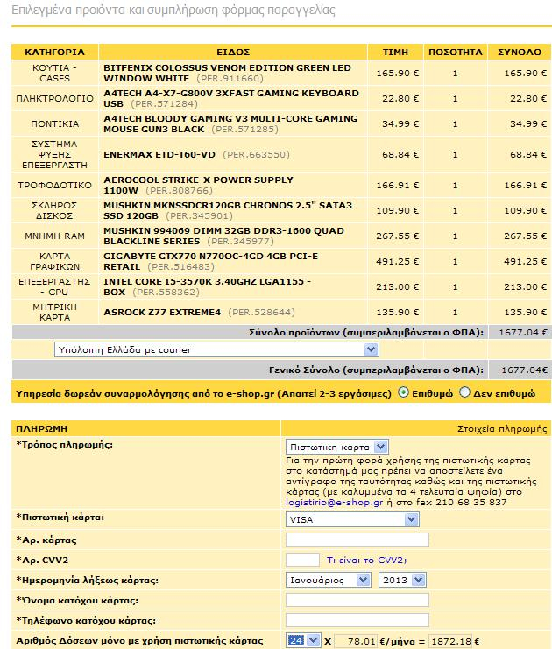Click the ΕΙΔΟΣ column header
Screen dimensions: 552x649
coord(233,53)
